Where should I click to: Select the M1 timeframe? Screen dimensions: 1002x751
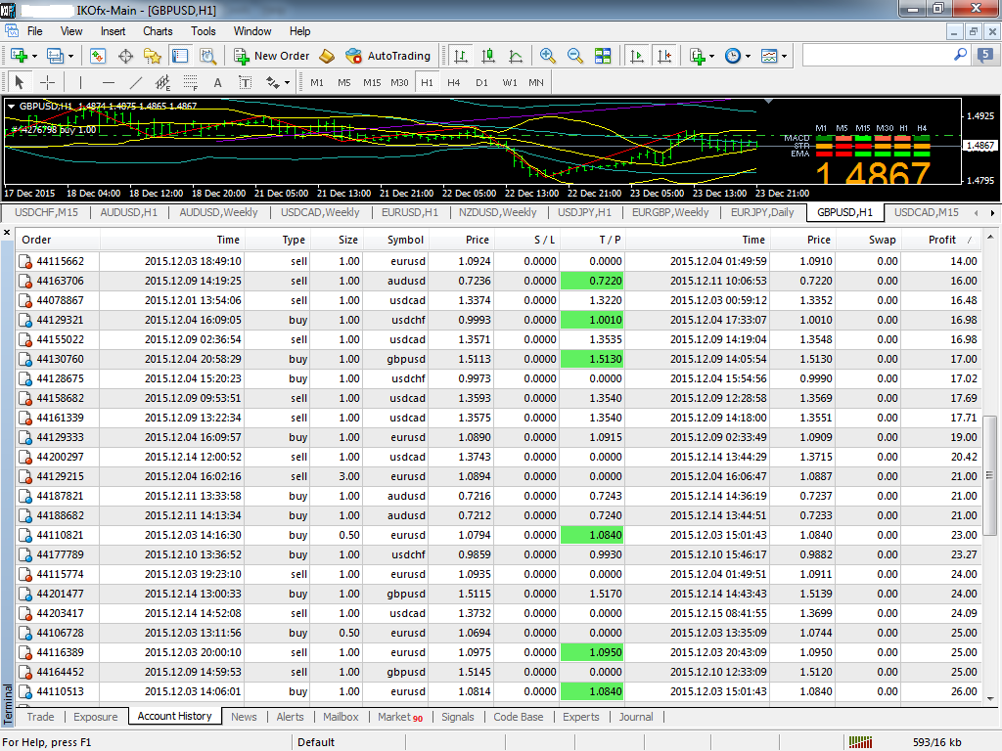317,82
